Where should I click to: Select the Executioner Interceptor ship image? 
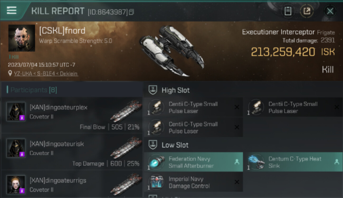(x=171, y=51)
